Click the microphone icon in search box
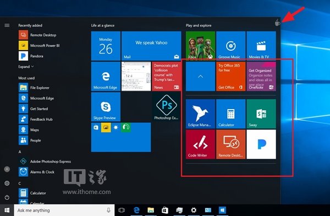This screenshot has height=216, width=330. (108, 210)
